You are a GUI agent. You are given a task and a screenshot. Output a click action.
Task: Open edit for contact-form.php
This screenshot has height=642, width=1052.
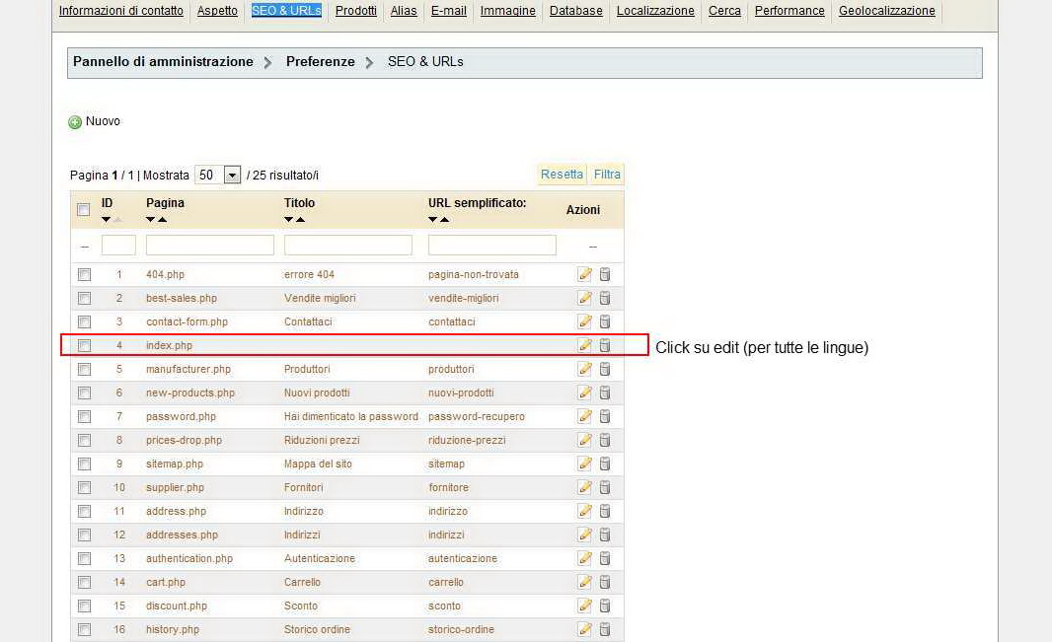click(x=584, y=321)
